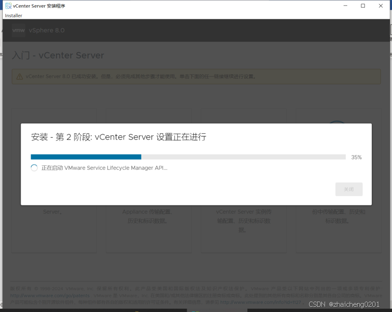392x312 pixels.
Task: Click the vmw logo in header
Action: pos(18,30)
